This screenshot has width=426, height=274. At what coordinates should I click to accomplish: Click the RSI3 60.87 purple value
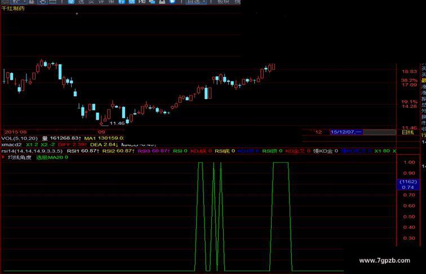(x=154, y=151)
